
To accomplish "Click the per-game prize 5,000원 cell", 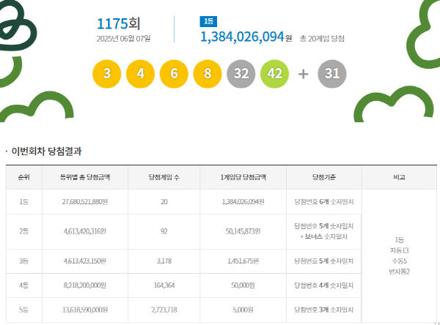I will 243,310.
